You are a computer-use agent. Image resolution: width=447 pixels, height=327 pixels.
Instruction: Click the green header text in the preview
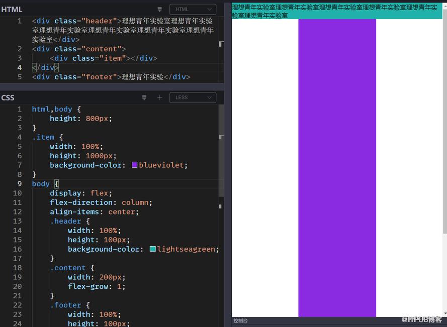pos(335,11)
